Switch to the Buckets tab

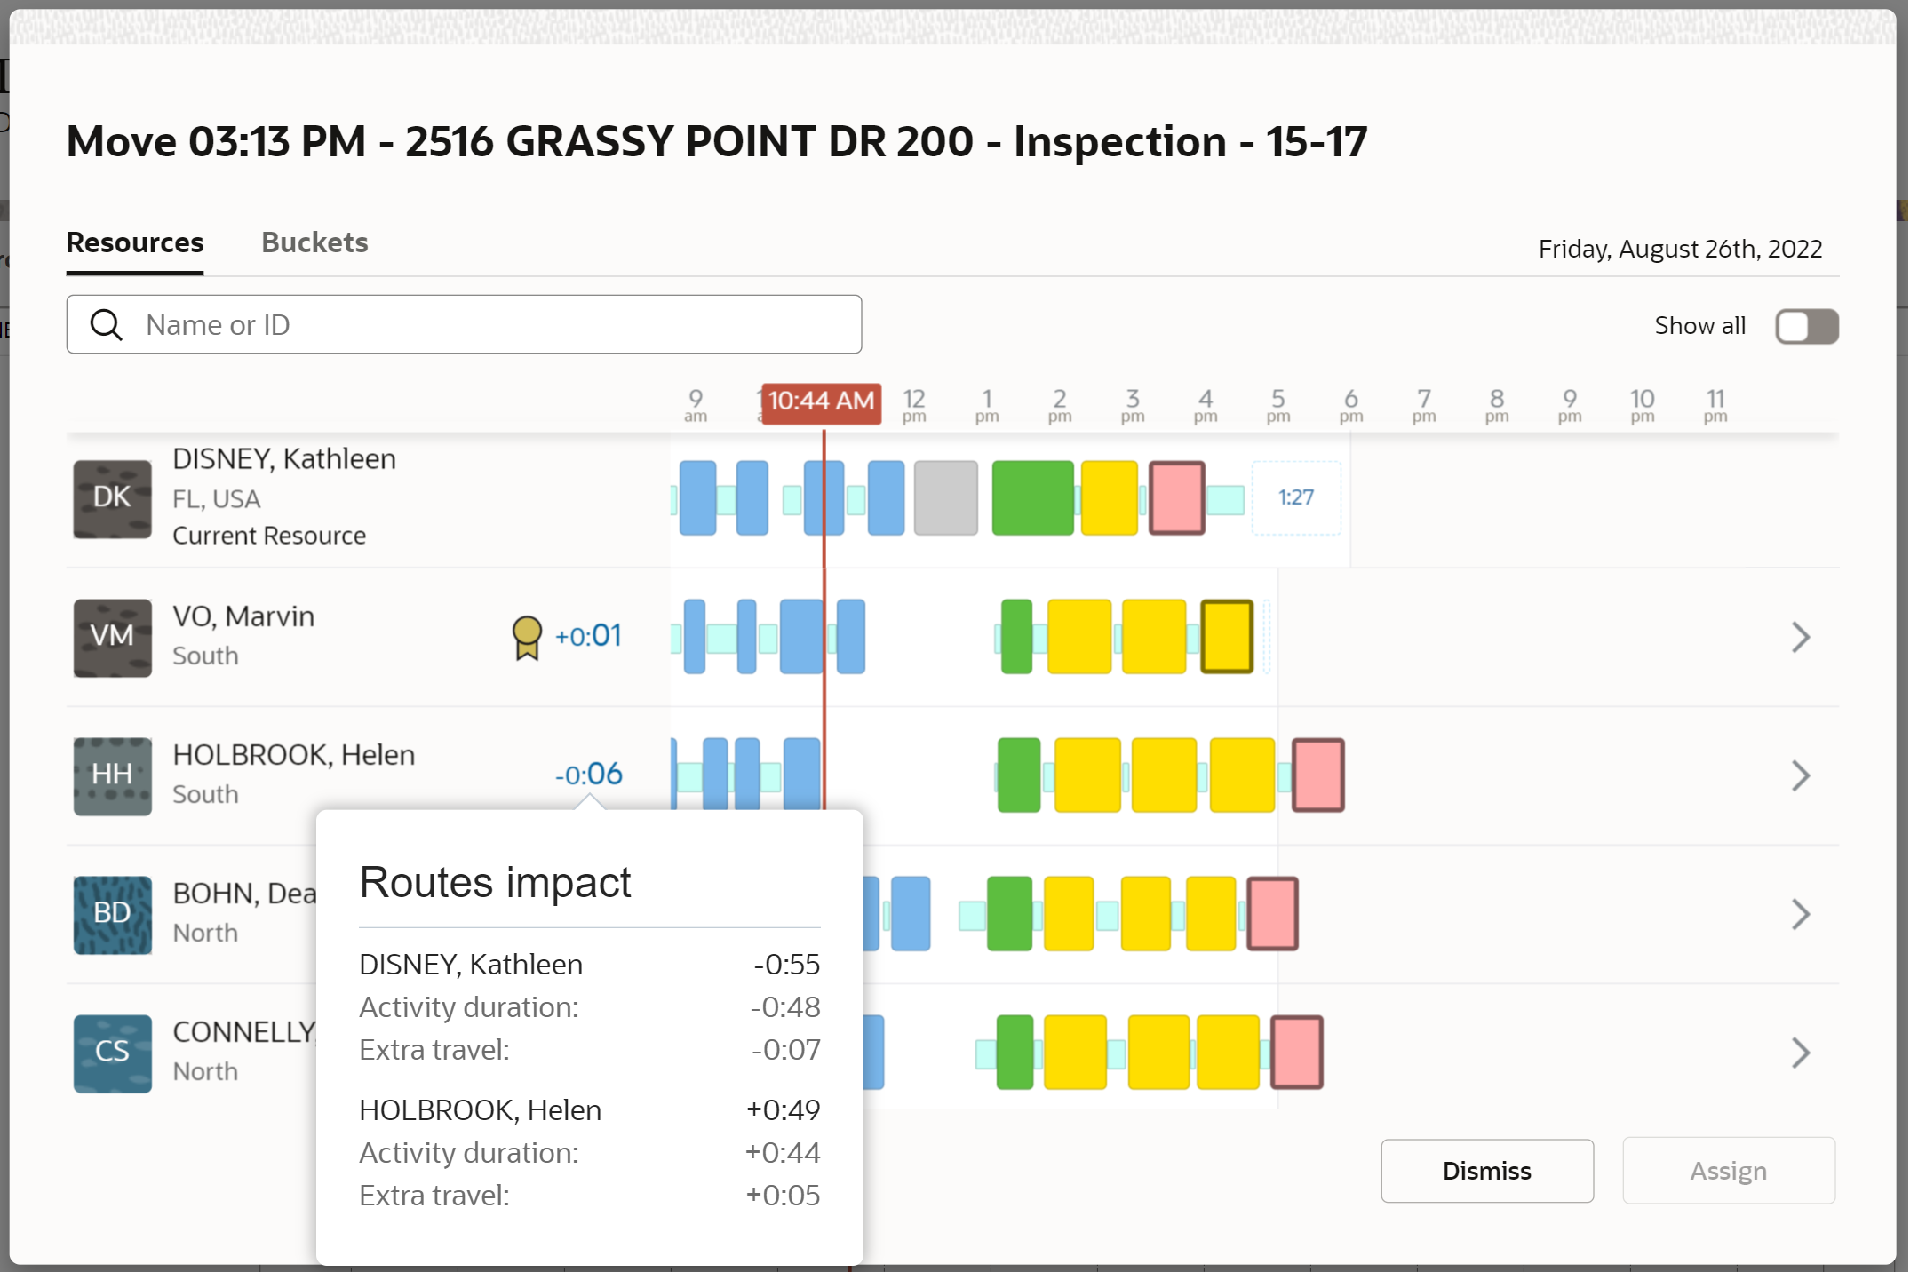click(x=314, y=242)
